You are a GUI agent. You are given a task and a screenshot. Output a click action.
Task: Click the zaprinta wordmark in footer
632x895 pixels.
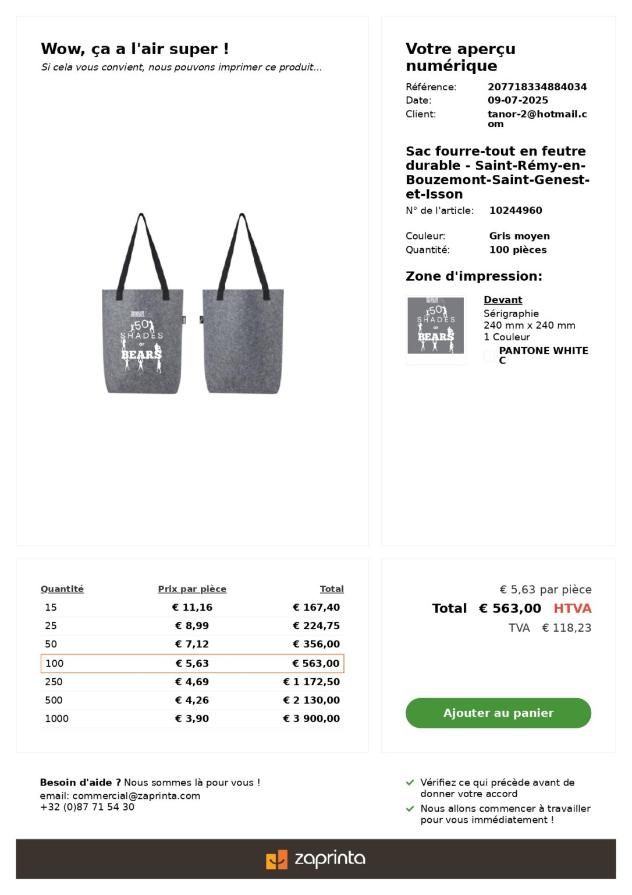[x=330, y=859]
